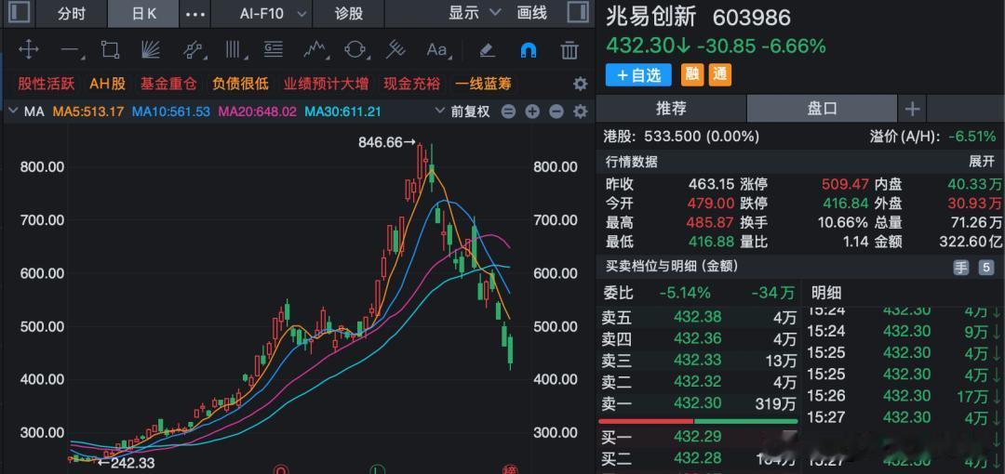This screenshot has width=1005, height=474.
Task: Expand the 显示 display dropdown
Action: click(475, 13)
